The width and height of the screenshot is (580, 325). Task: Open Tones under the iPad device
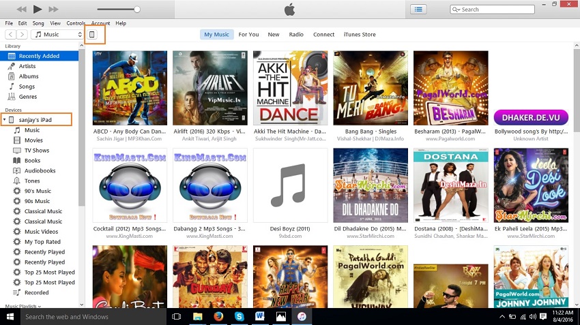[x=32, y=181]
